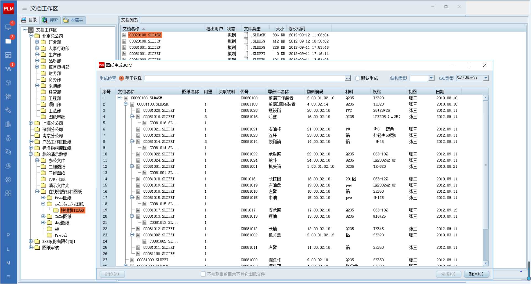
Task: Open the CAD类型 SolidWorks dropdown
Action: (486, 78)
